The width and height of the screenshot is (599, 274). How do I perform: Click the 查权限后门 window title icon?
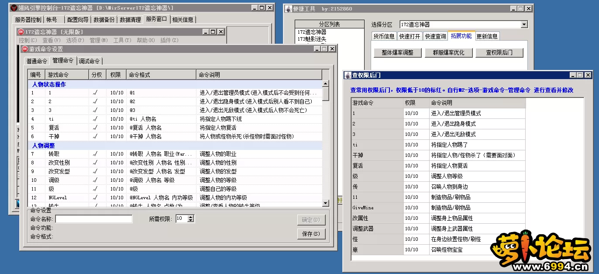[348, 75]
